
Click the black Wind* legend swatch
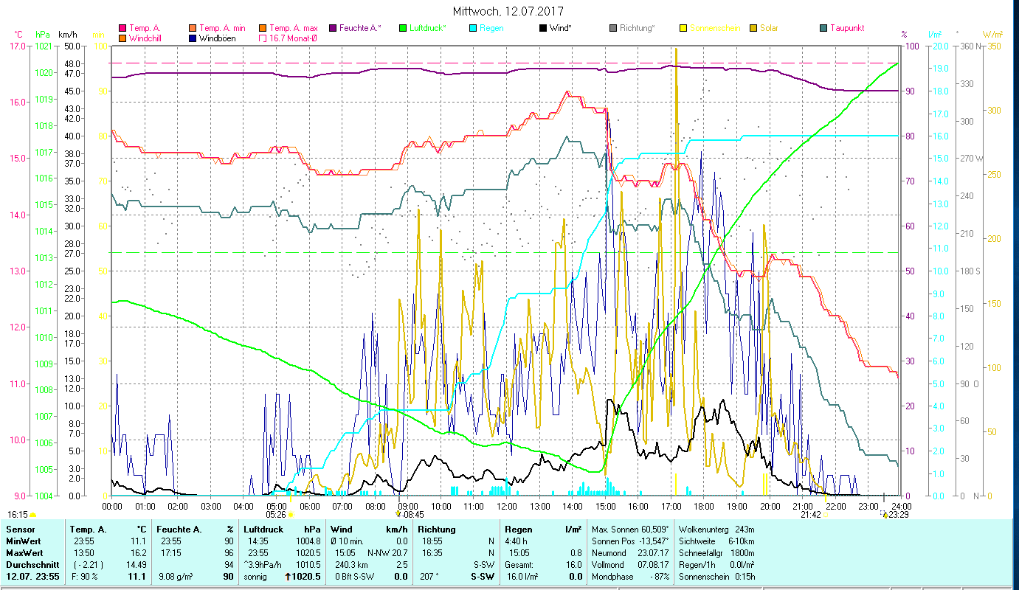point(542,28)
